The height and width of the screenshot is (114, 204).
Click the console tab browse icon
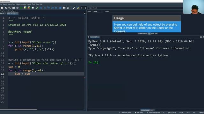pos(89,37)
